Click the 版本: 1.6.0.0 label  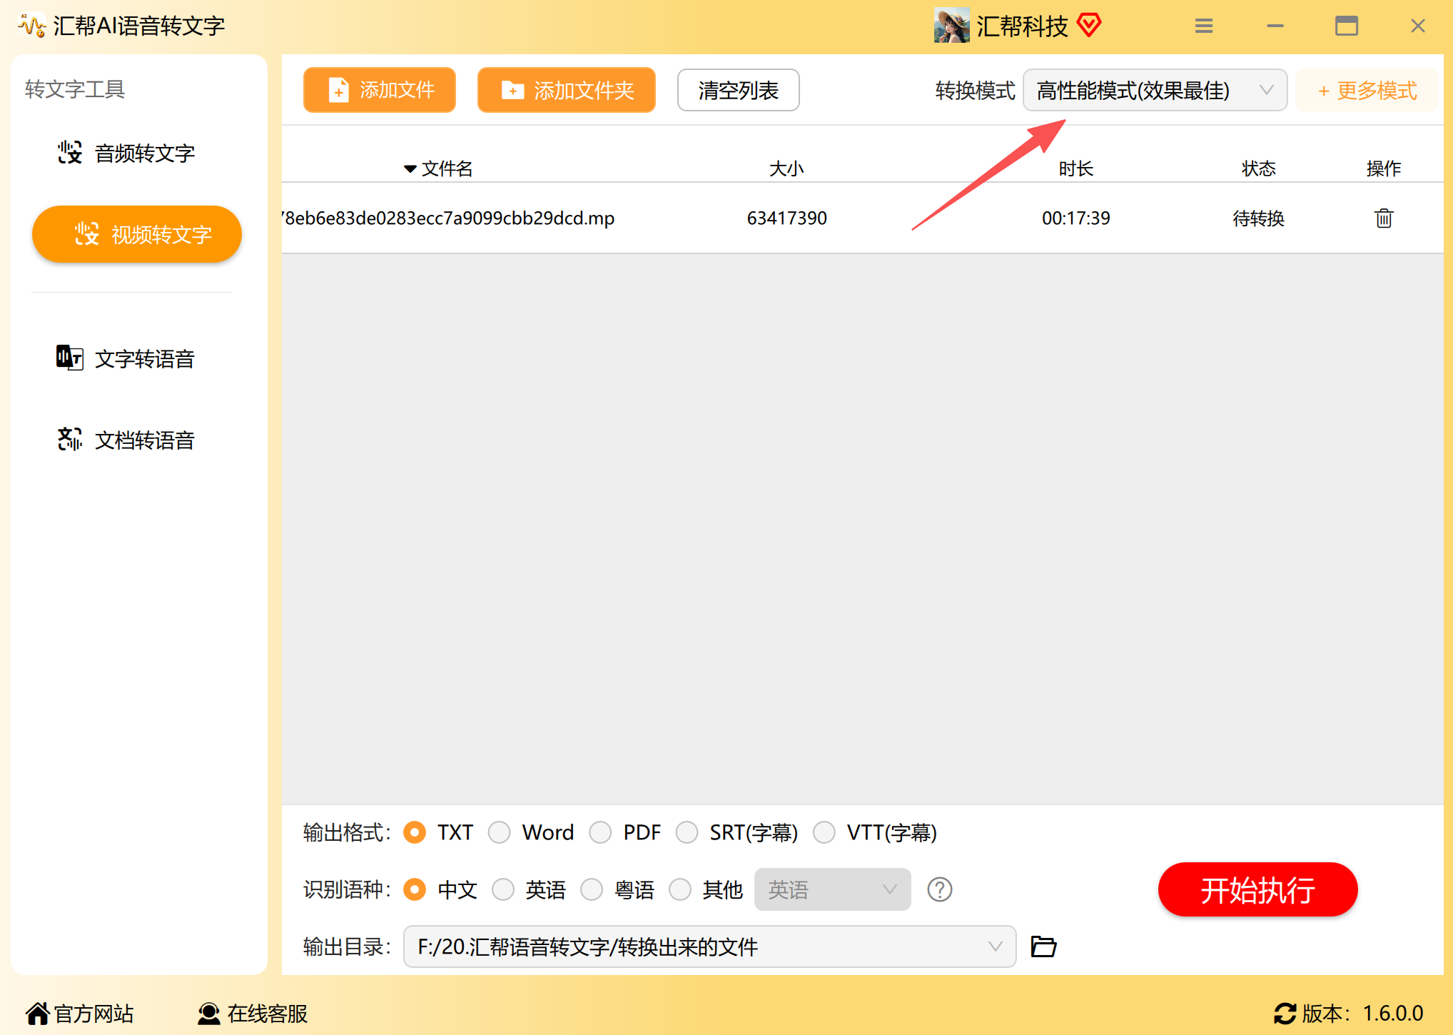click(1362, 1013)
